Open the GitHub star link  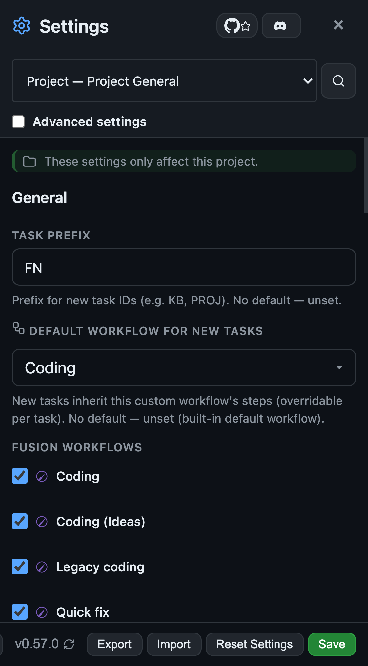(x=237, y=26)
